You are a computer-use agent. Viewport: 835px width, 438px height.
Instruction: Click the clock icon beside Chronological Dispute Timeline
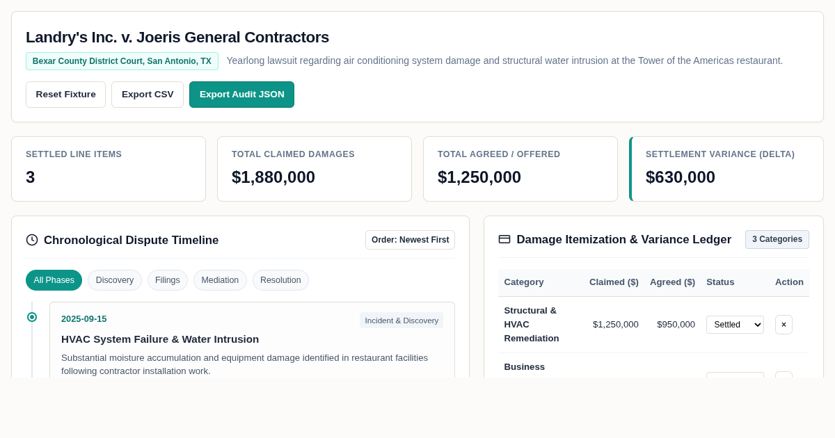click(x=32, y=240)
